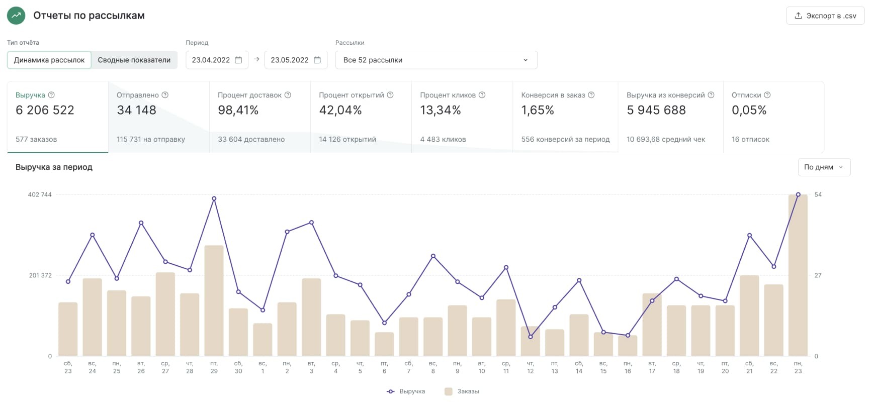The width and height of the screenshot is (873, 413).
Task: Click the Экспорт в .csv button
Action: coord(825,16)
